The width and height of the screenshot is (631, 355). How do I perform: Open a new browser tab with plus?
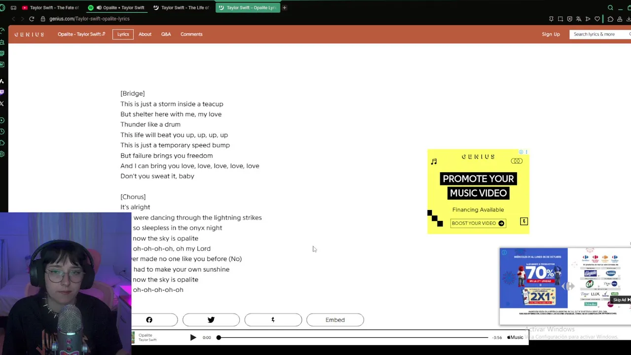[284, 7]
